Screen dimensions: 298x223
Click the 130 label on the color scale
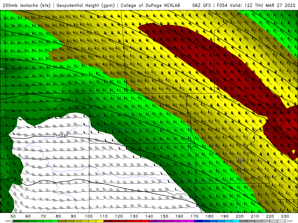click(134, 216)
